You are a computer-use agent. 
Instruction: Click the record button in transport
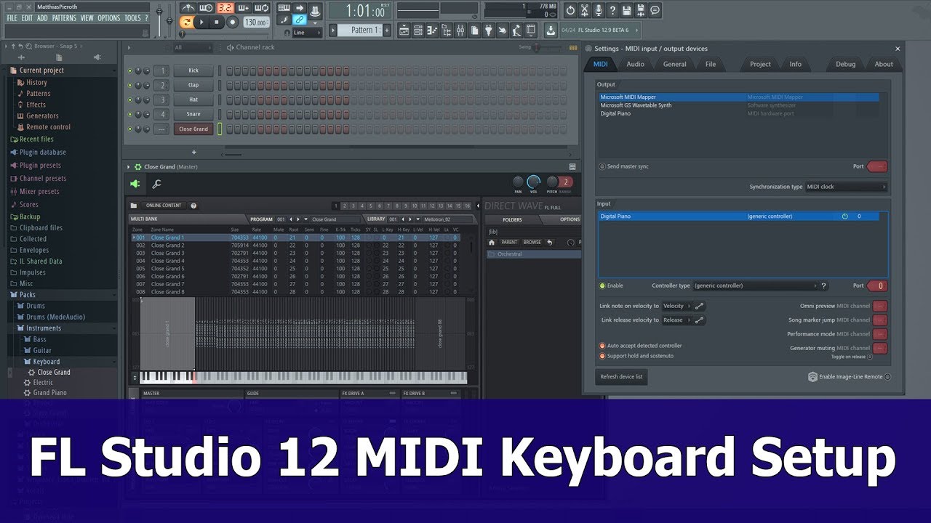(232, 22)
